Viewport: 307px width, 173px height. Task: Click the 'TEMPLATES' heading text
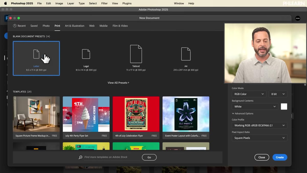pos(19,92)
